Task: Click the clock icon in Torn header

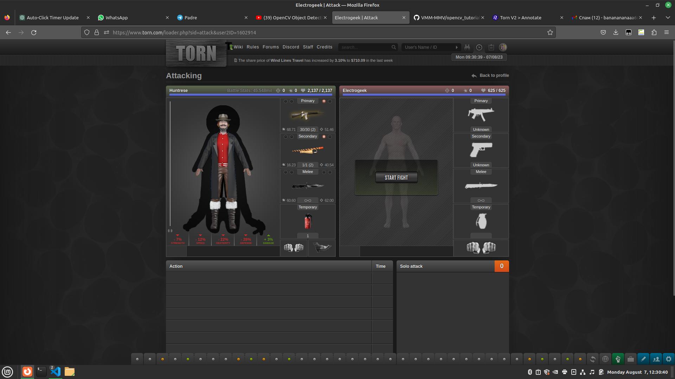Action: point(479,47)
